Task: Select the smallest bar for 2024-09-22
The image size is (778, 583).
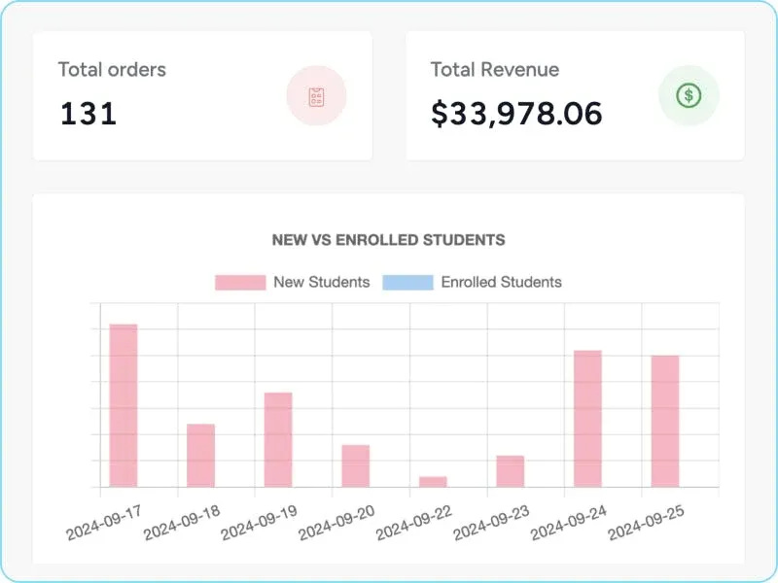Action: [x=433, y=481]
